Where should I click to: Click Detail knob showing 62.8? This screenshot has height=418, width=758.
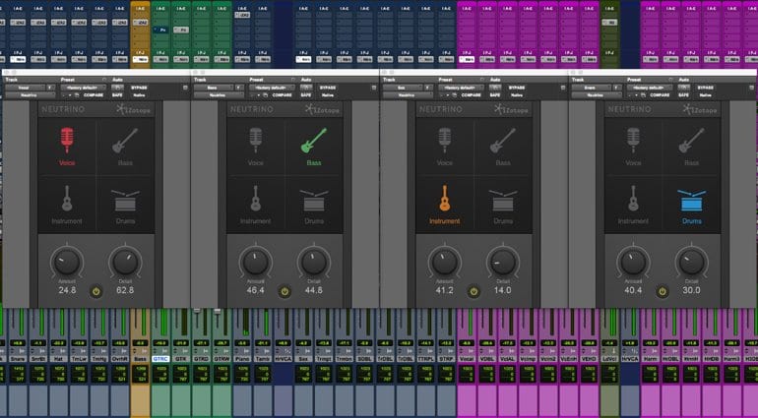125,263
